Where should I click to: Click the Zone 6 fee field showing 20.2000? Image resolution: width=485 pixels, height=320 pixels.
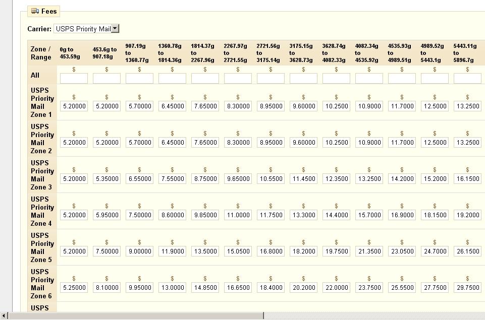click(303, 288)
